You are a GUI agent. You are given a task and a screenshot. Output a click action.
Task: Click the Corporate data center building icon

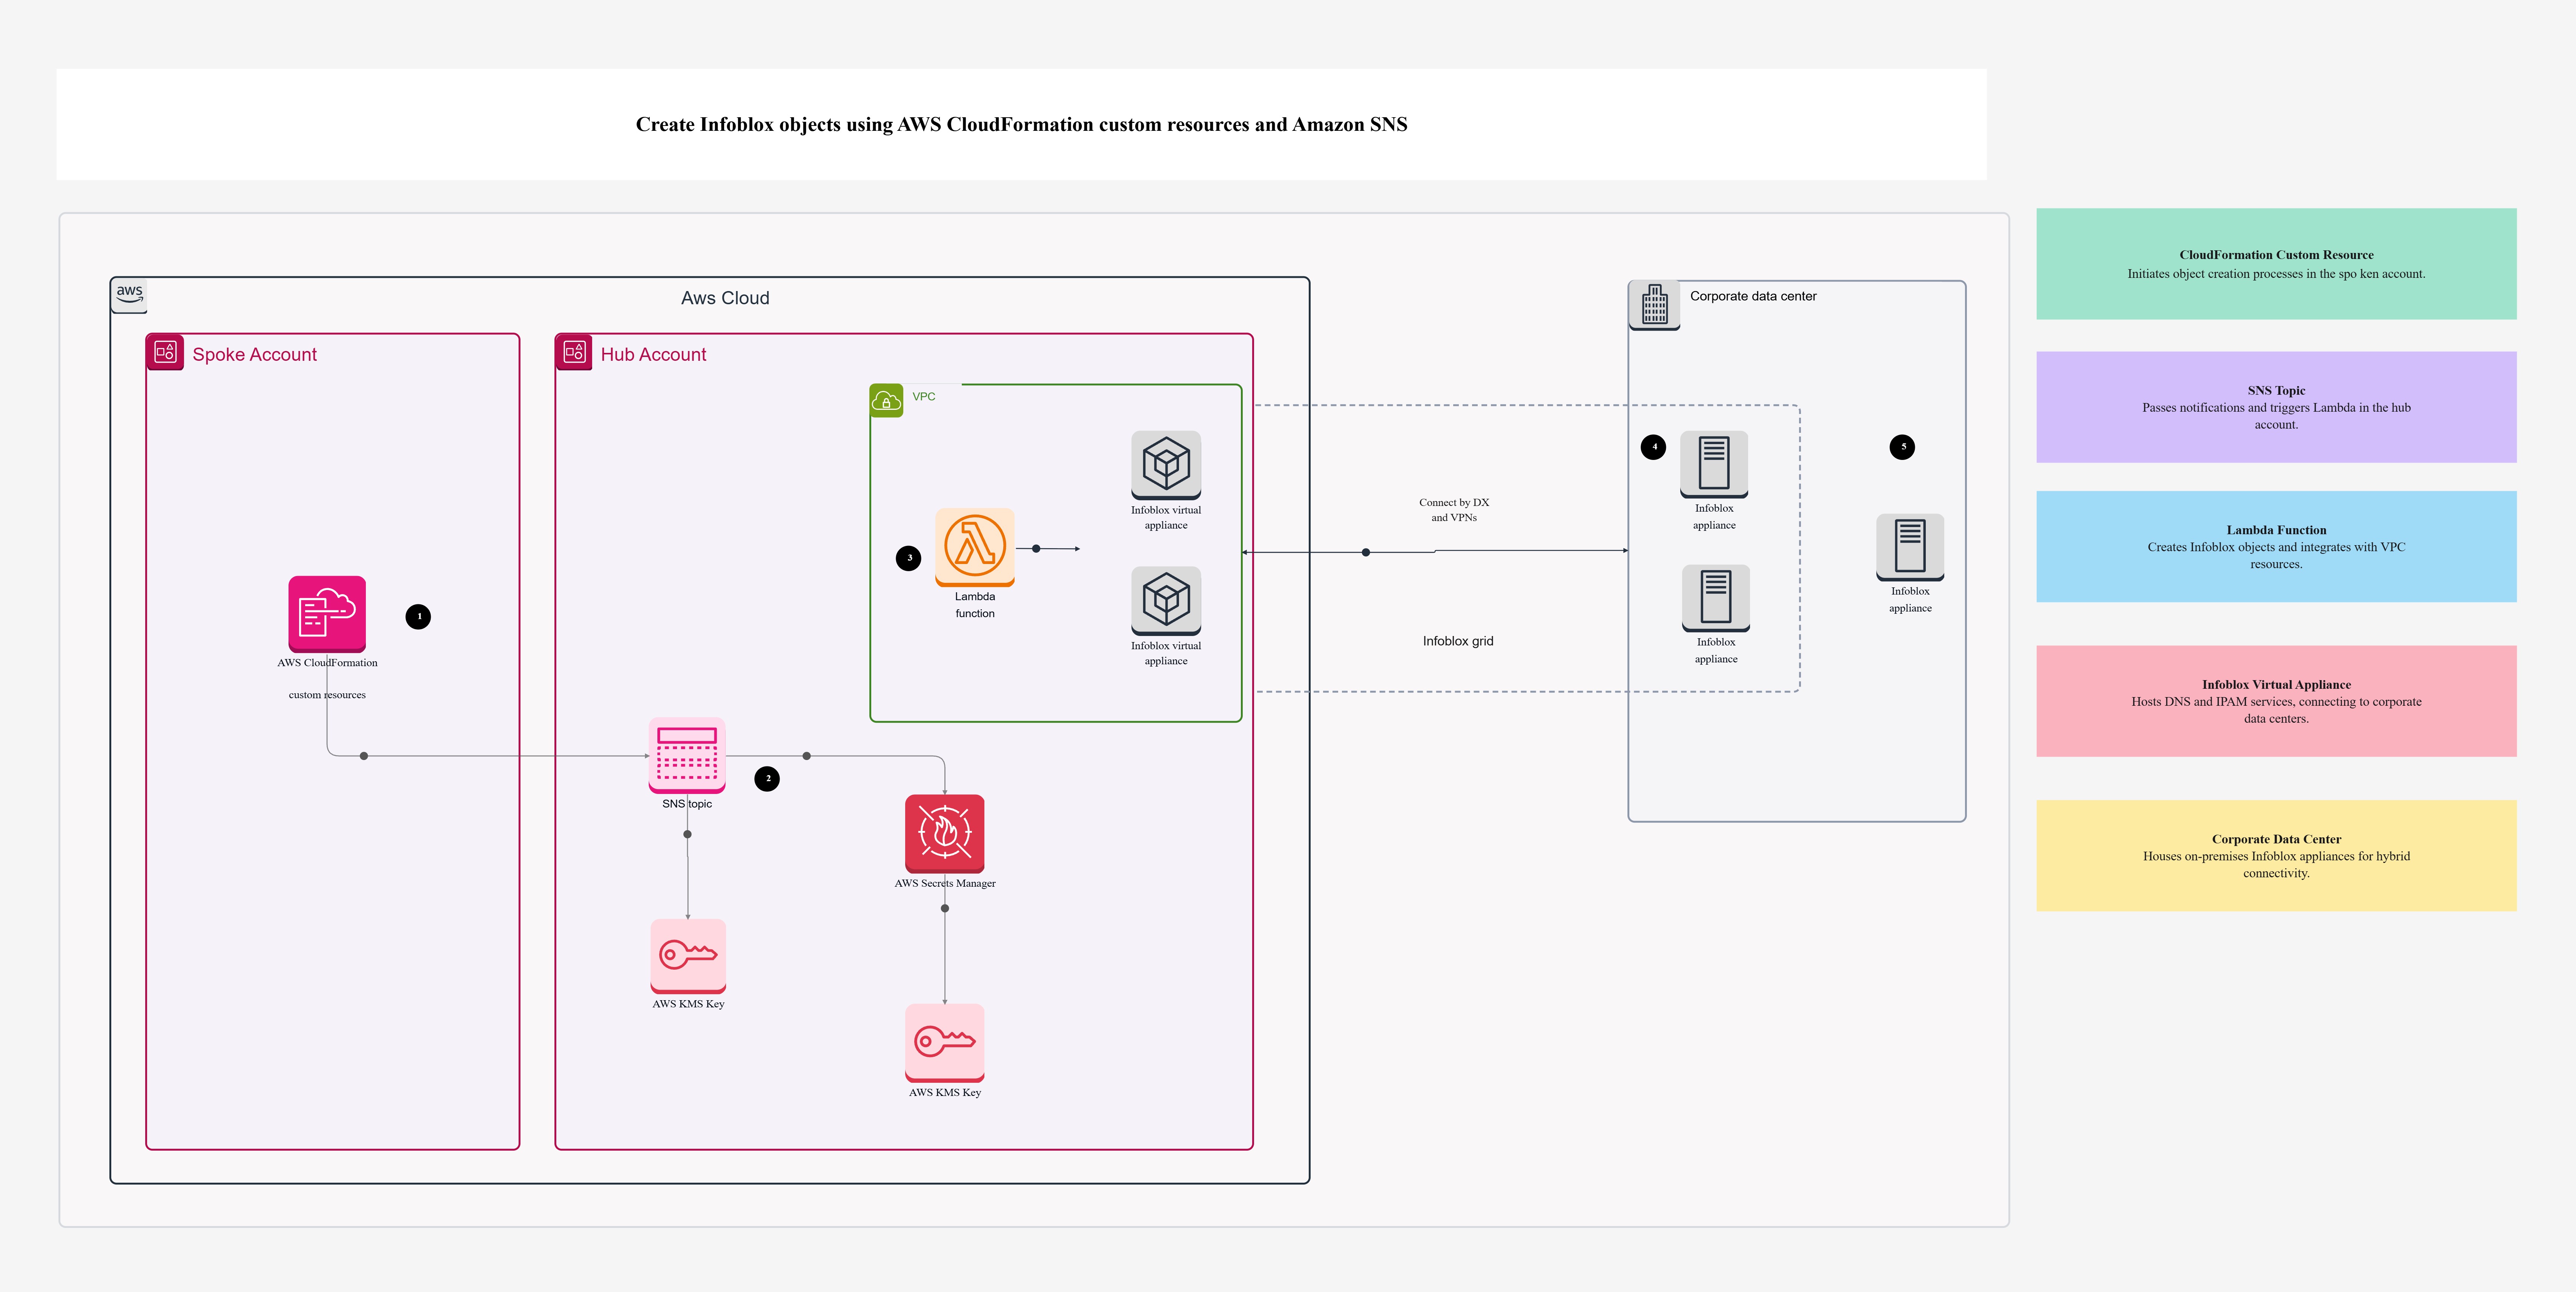coord(1655,305)
